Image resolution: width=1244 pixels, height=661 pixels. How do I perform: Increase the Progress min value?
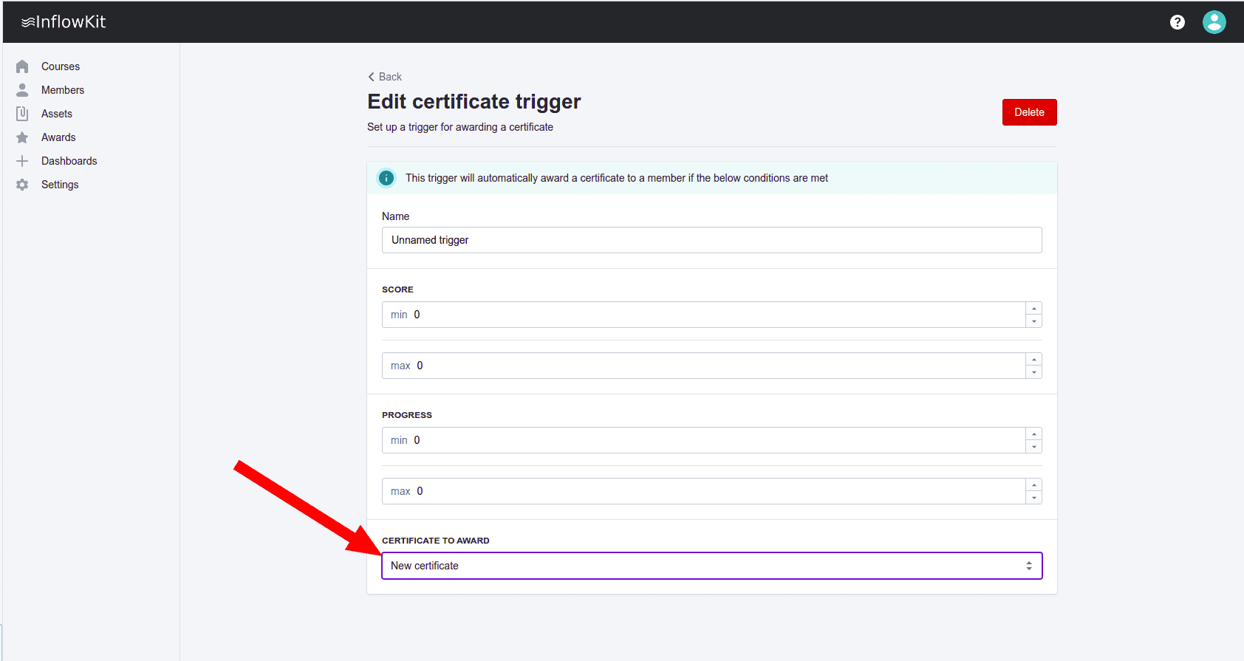point(1034,434)
